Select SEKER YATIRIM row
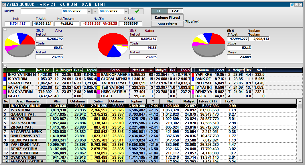 point(150,153)
